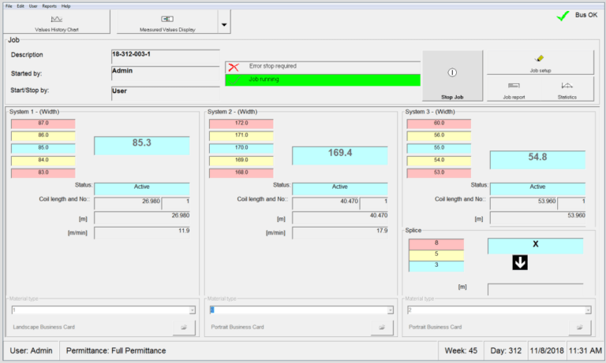Click the red 87.0 upper limit swatch
606x363 pixels.
(x=43, y=124)
